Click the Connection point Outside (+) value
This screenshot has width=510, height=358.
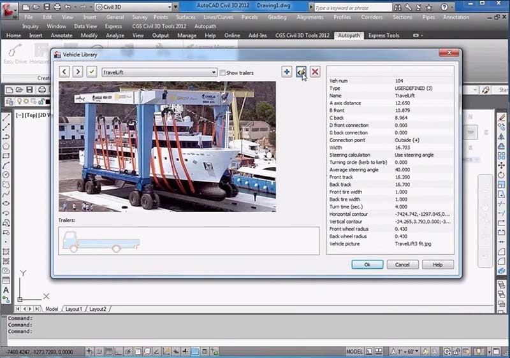click(407, 140)
